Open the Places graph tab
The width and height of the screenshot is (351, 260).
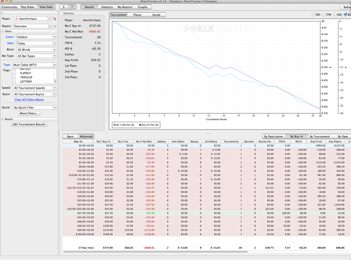coord(137,15)
